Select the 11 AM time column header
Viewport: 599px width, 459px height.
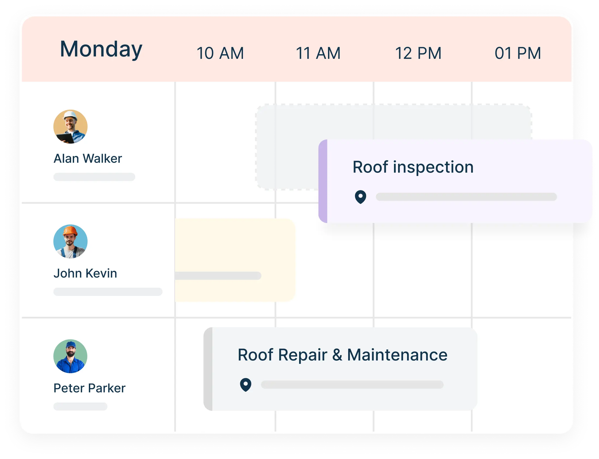tap(318, 53)
